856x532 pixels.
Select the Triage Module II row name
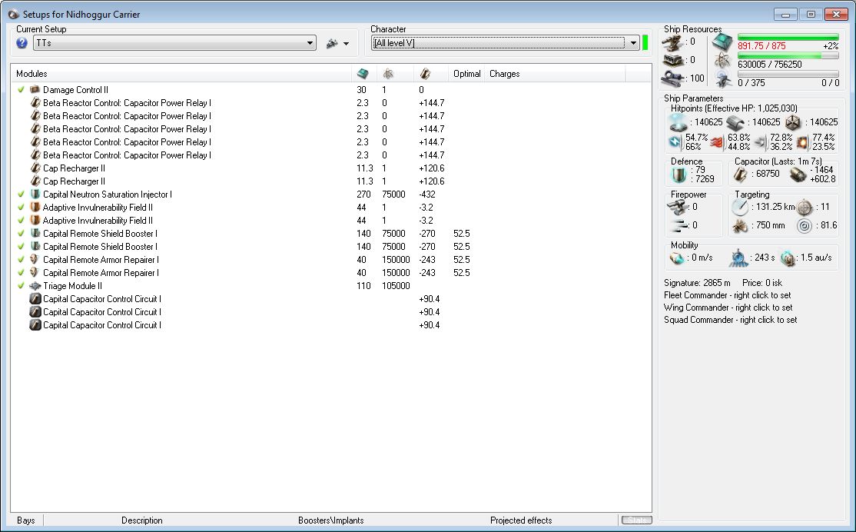pyautogui.click(x=72, y=286)
